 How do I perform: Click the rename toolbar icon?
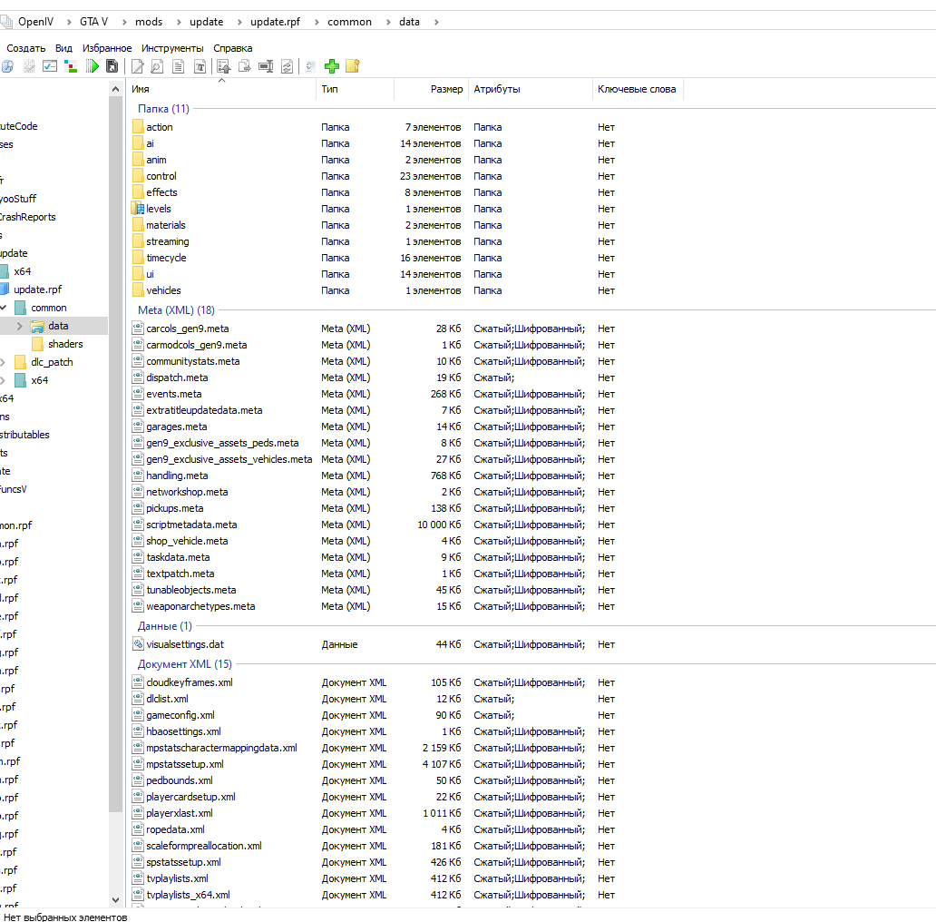266,66
